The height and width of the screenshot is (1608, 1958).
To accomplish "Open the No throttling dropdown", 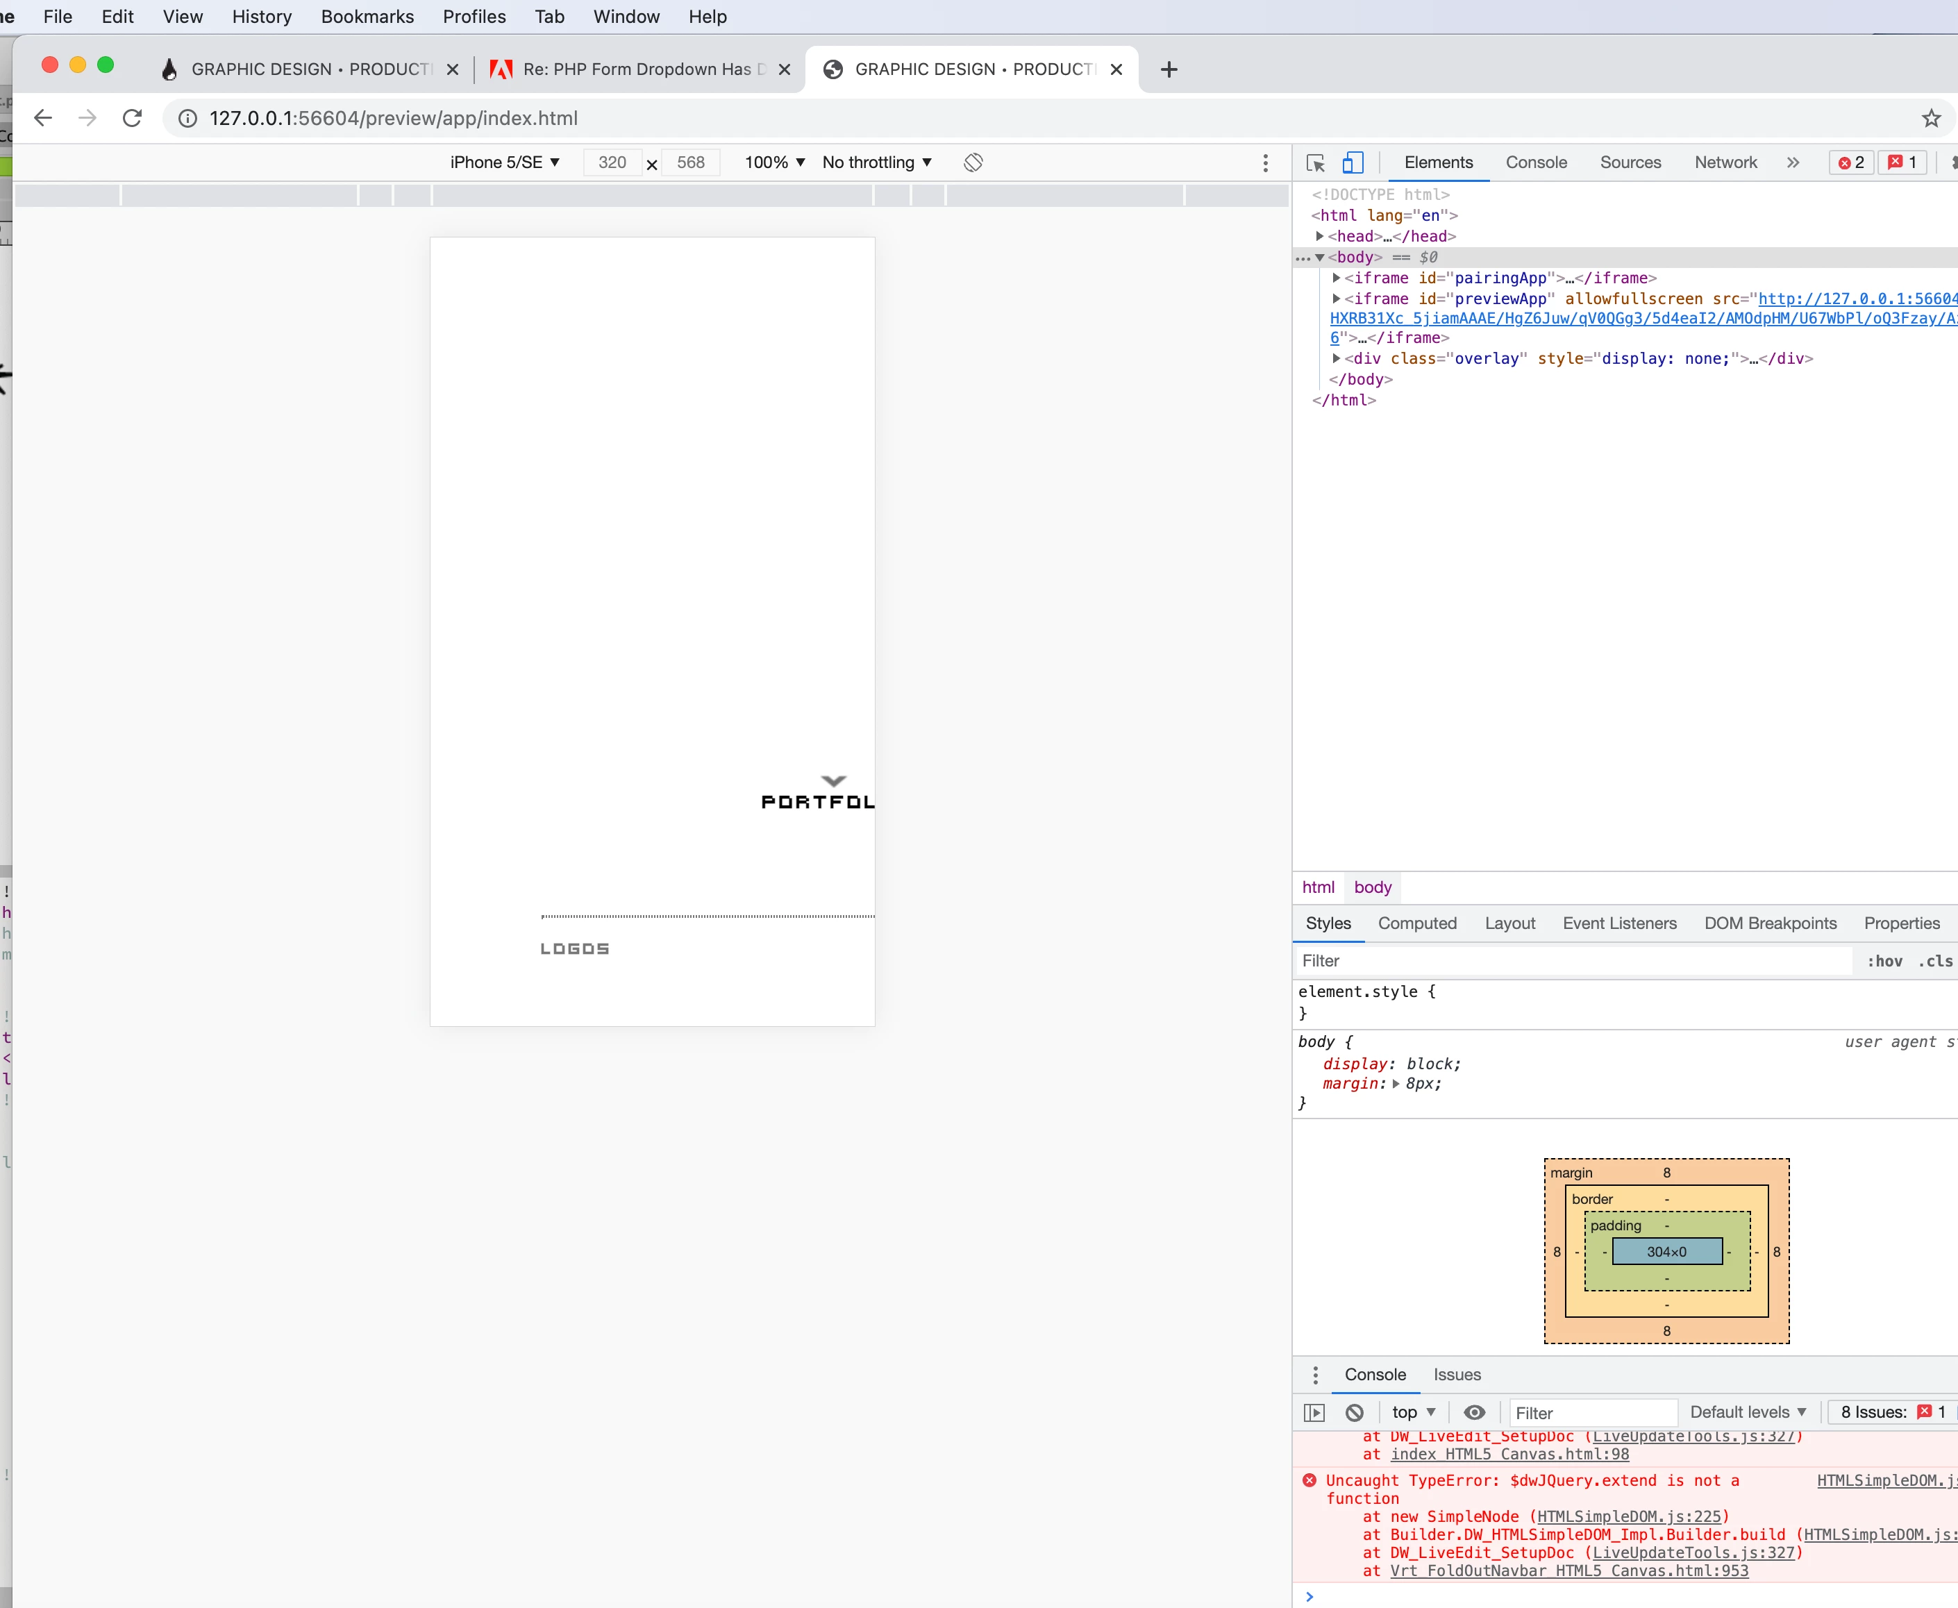I will 876,163.
